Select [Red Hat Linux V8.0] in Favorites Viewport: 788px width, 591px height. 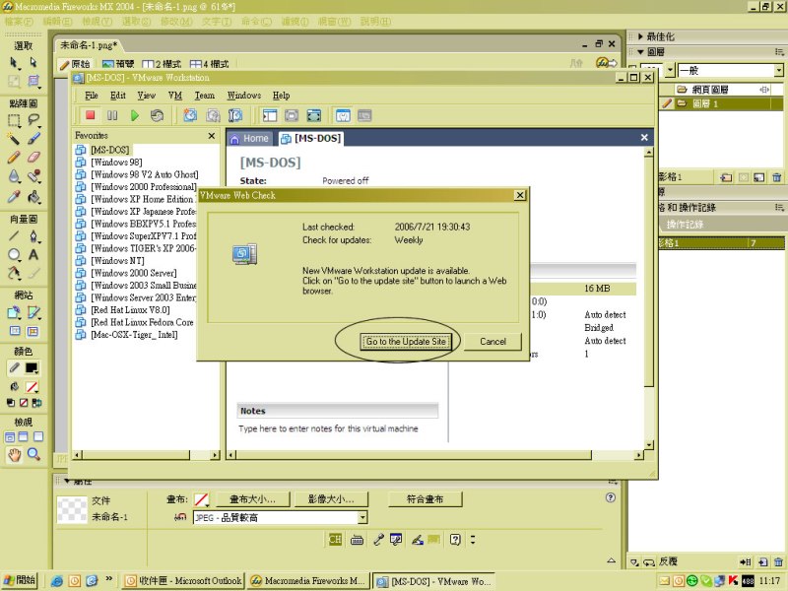130,310
